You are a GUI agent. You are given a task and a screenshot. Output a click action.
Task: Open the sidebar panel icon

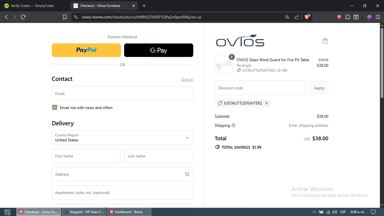356,17
